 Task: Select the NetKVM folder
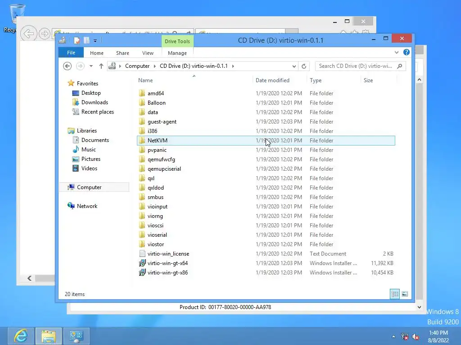(x=266, y=141)
